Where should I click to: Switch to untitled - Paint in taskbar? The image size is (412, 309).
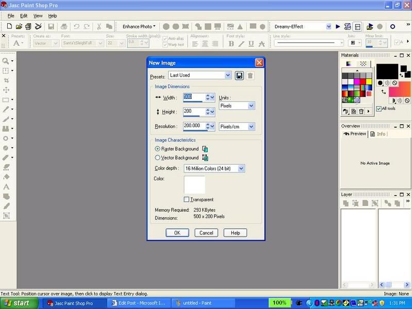pos(203,303)
